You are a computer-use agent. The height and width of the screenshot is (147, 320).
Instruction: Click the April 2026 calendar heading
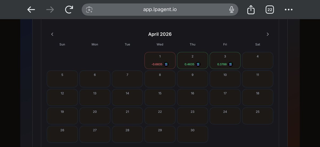[x=160, y=34]
